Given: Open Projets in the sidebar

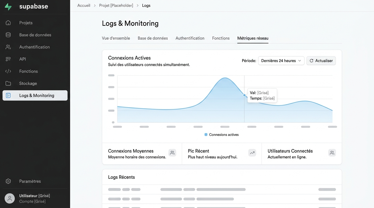Looking at the screenshot, I should [35, 23].
